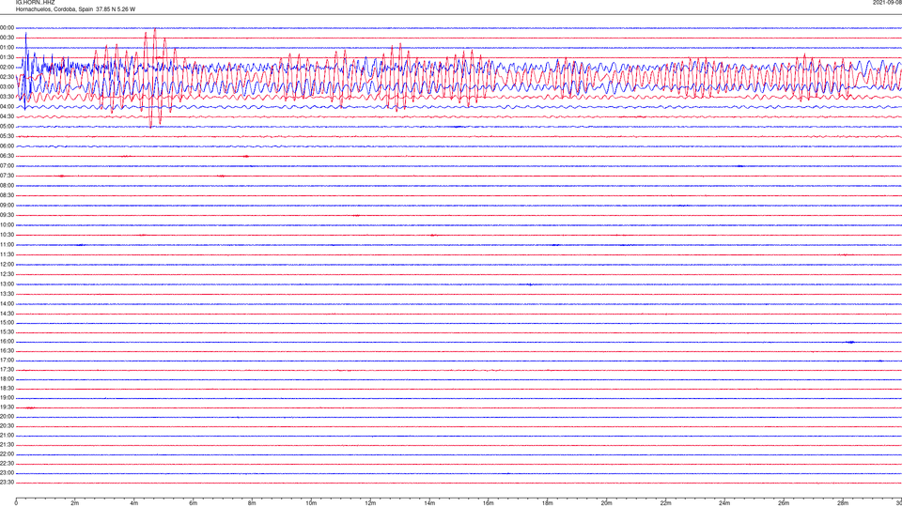The image size is (902, 507).
Task: Click the 07:00 time label
Action: pyautogui.click(x=7, y=165)
